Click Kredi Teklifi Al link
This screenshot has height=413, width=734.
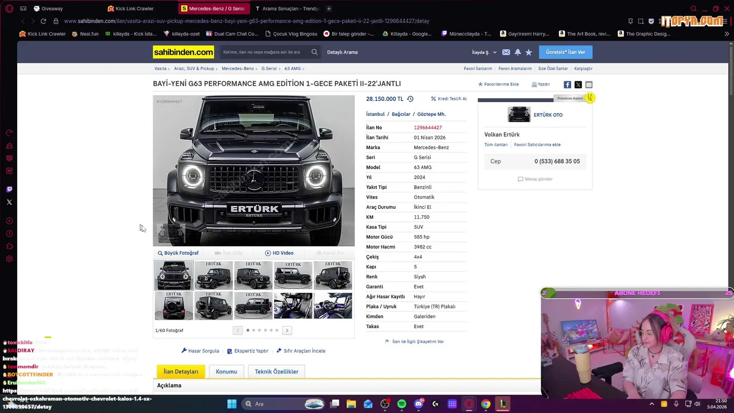pyautogui.click(x=448, y=99)
